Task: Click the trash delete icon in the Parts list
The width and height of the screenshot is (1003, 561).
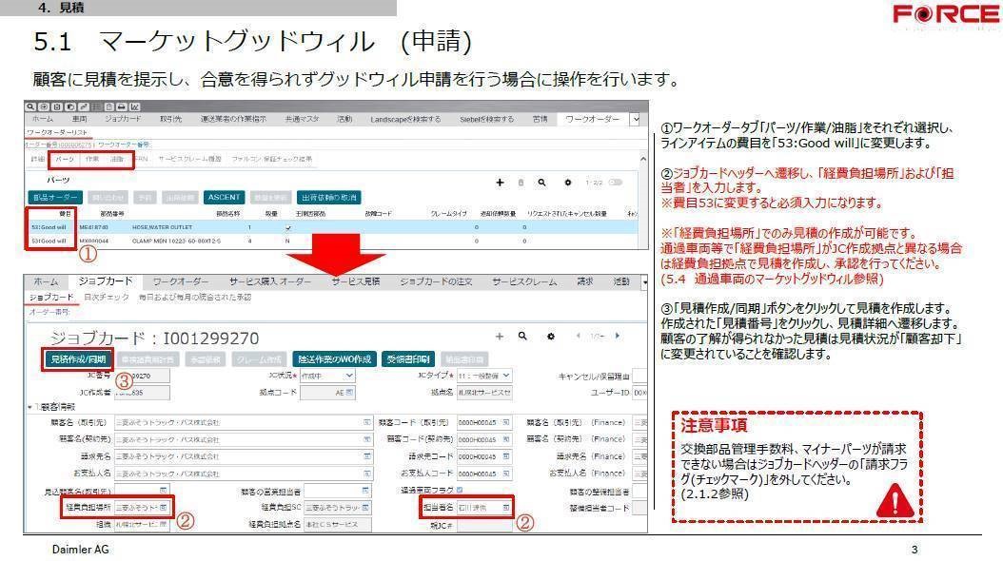Action: pyautogui.click(x=521, y=182)
